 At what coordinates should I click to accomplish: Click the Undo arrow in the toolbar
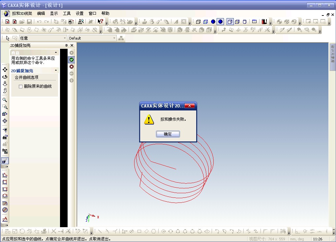pyautogui.click(x=39, y=22)
